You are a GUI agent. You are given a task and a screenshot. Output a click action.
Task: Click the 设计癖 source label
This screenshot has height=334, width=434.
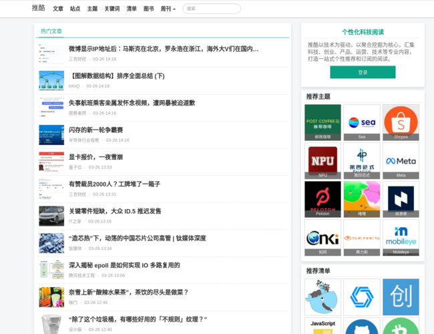75,329
